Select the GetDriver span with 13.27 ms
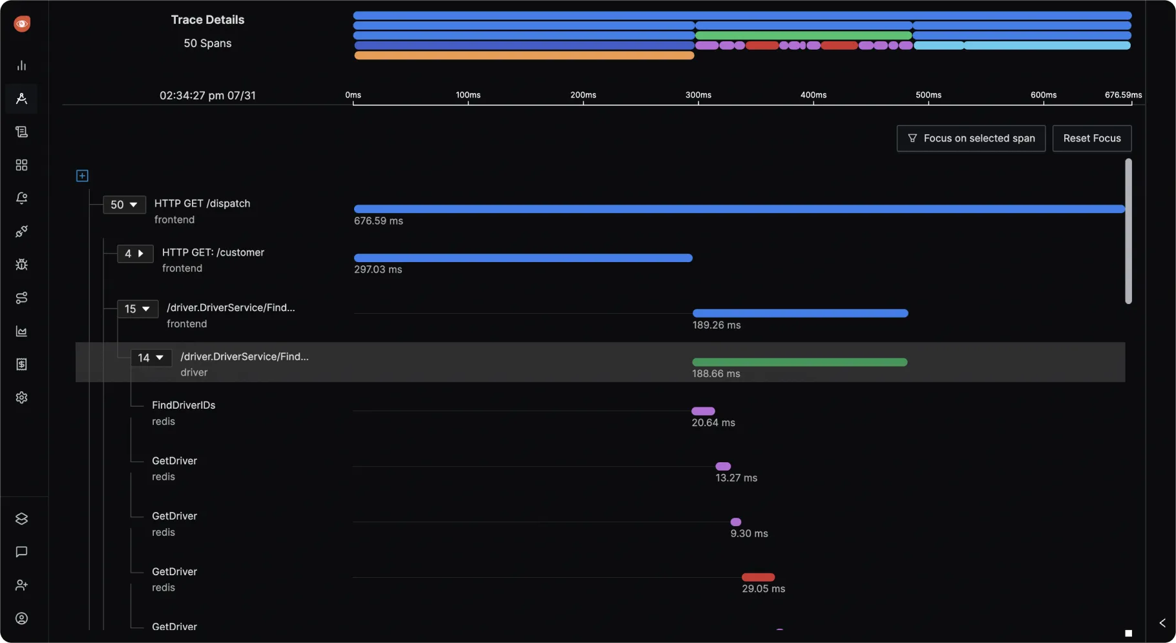The image size is (1176, 643). point(600,469)
